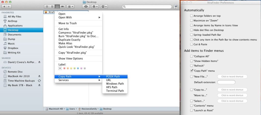261x115 pixels.
Task: Select Get Info in context menu
Action: click(78, 29)
